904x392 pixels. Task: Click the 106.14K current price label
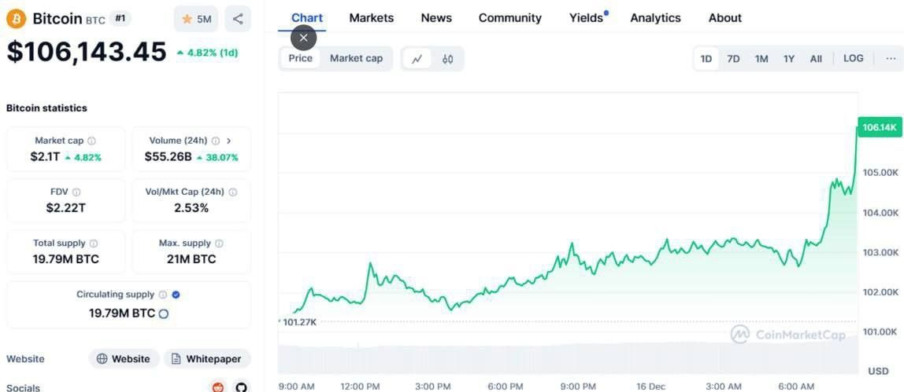click(x=880, y=127)
